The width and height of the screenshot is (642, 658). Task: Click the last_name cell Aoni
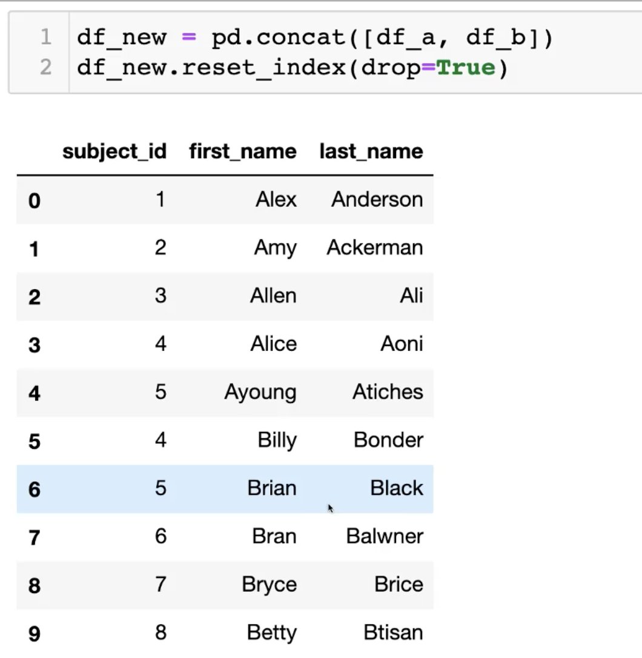(x=402, y=344)
